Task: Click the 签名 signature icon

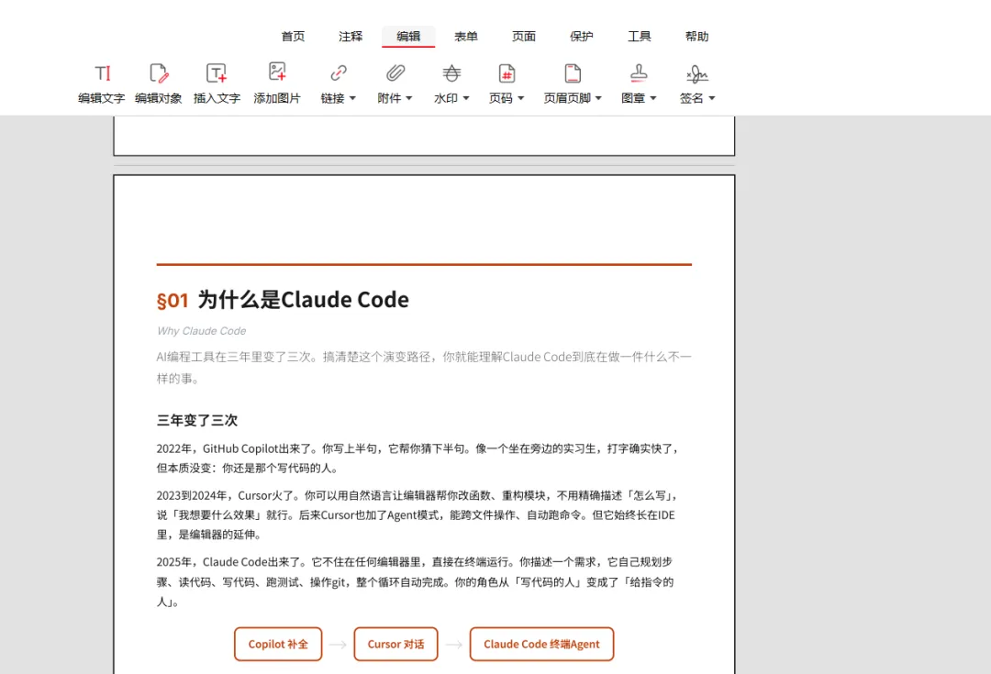Action: point(696,74)
